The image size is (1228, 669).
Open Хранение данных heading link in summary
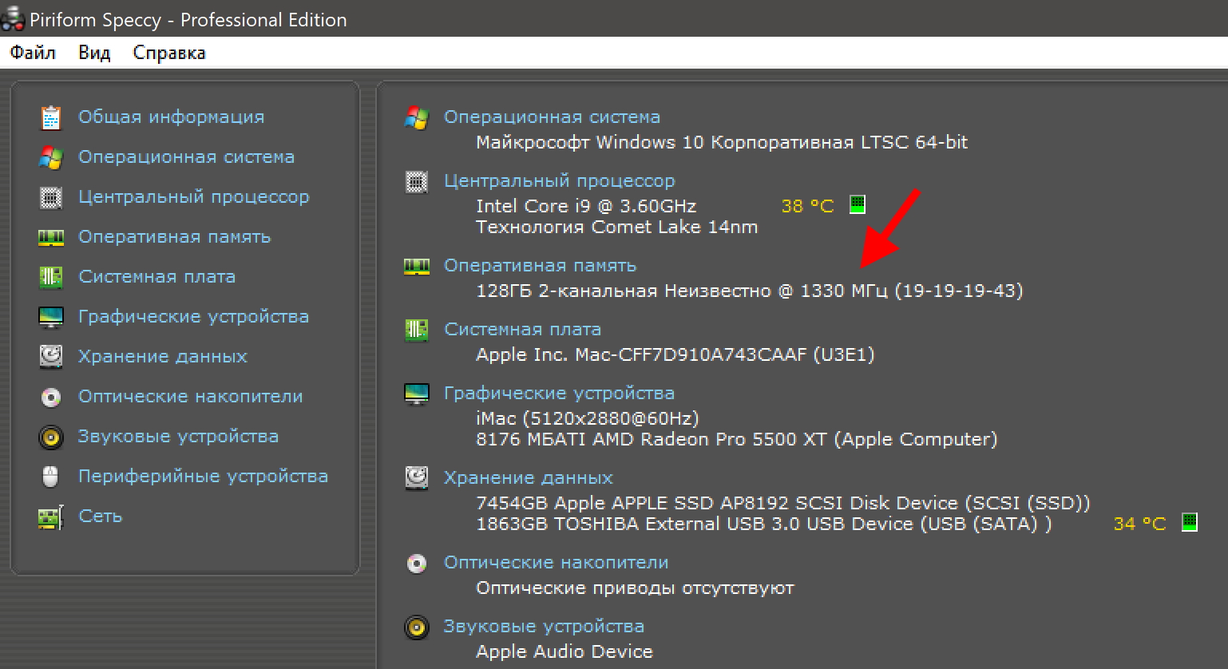[528, 478]
